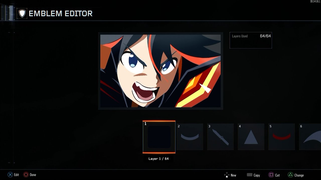This screenshot has width=321, height=180.
Task: Click the 'Layer 1 / 64' caption
Action: point(158,159)
